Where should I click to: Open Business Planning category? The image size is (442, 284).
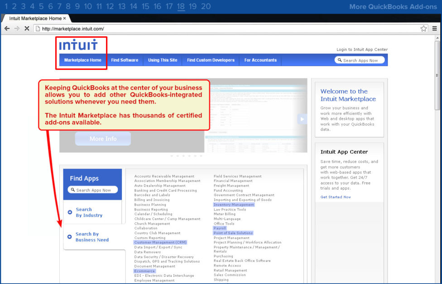click(150, 205)
